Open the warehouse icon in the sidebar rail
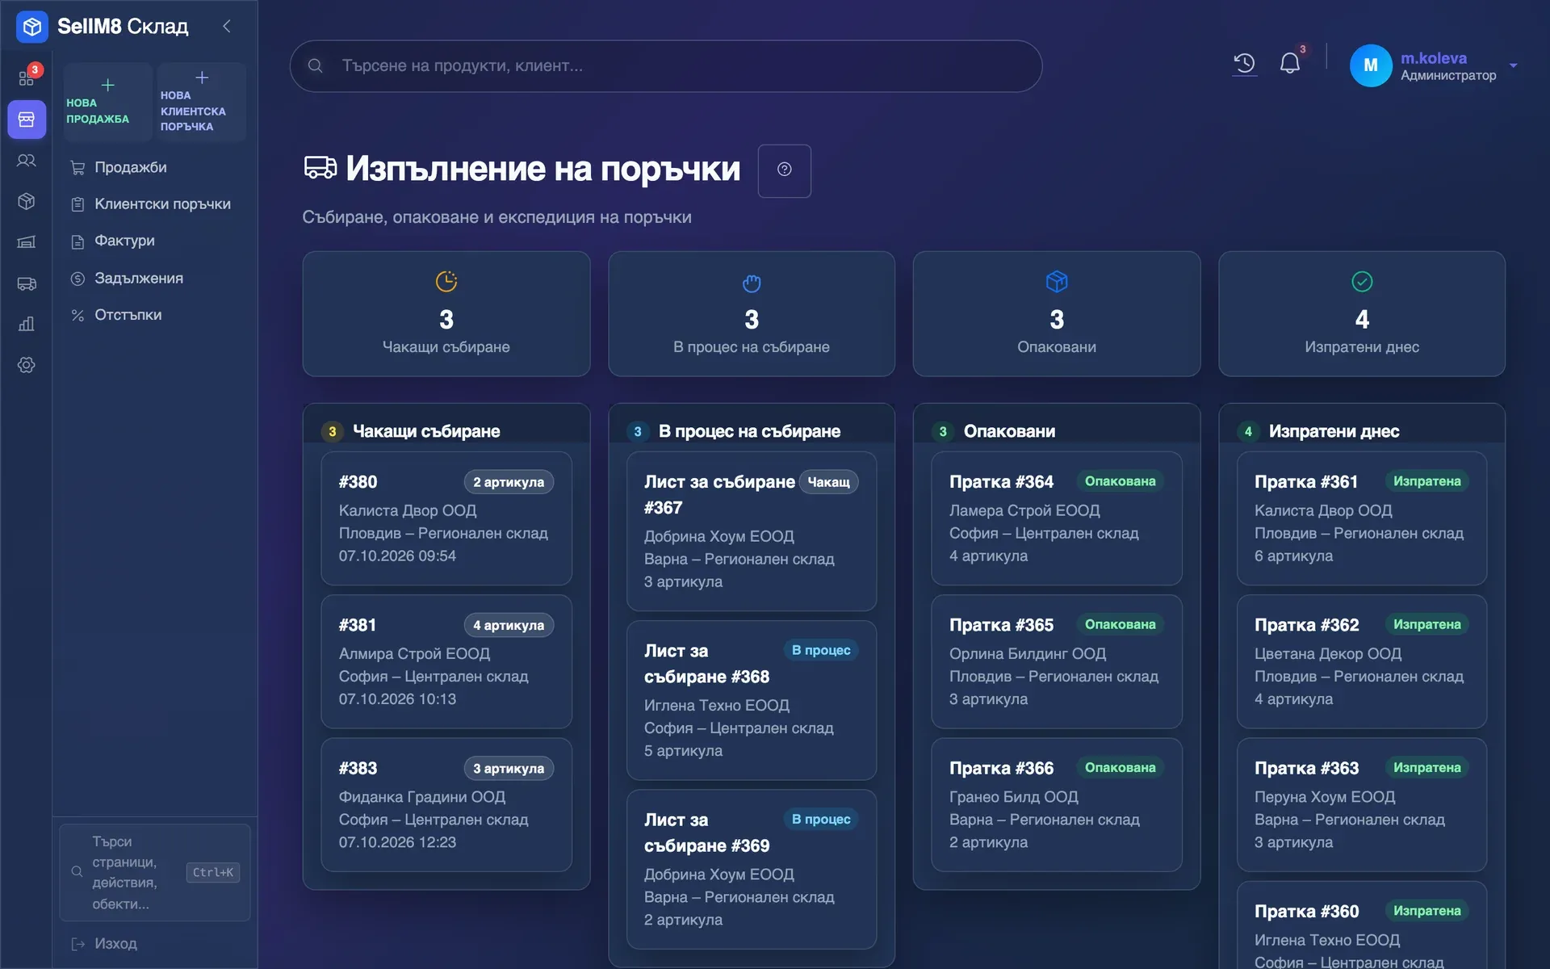This screenshot has width=1550, height=969. (x=27, y=242)
